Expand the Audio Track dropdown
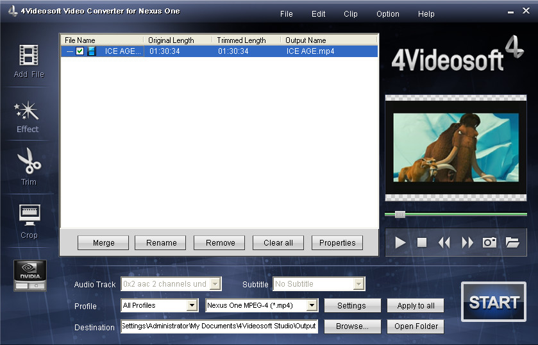The width and height of the screenshot is (538, 345). (x=215, y=284)
